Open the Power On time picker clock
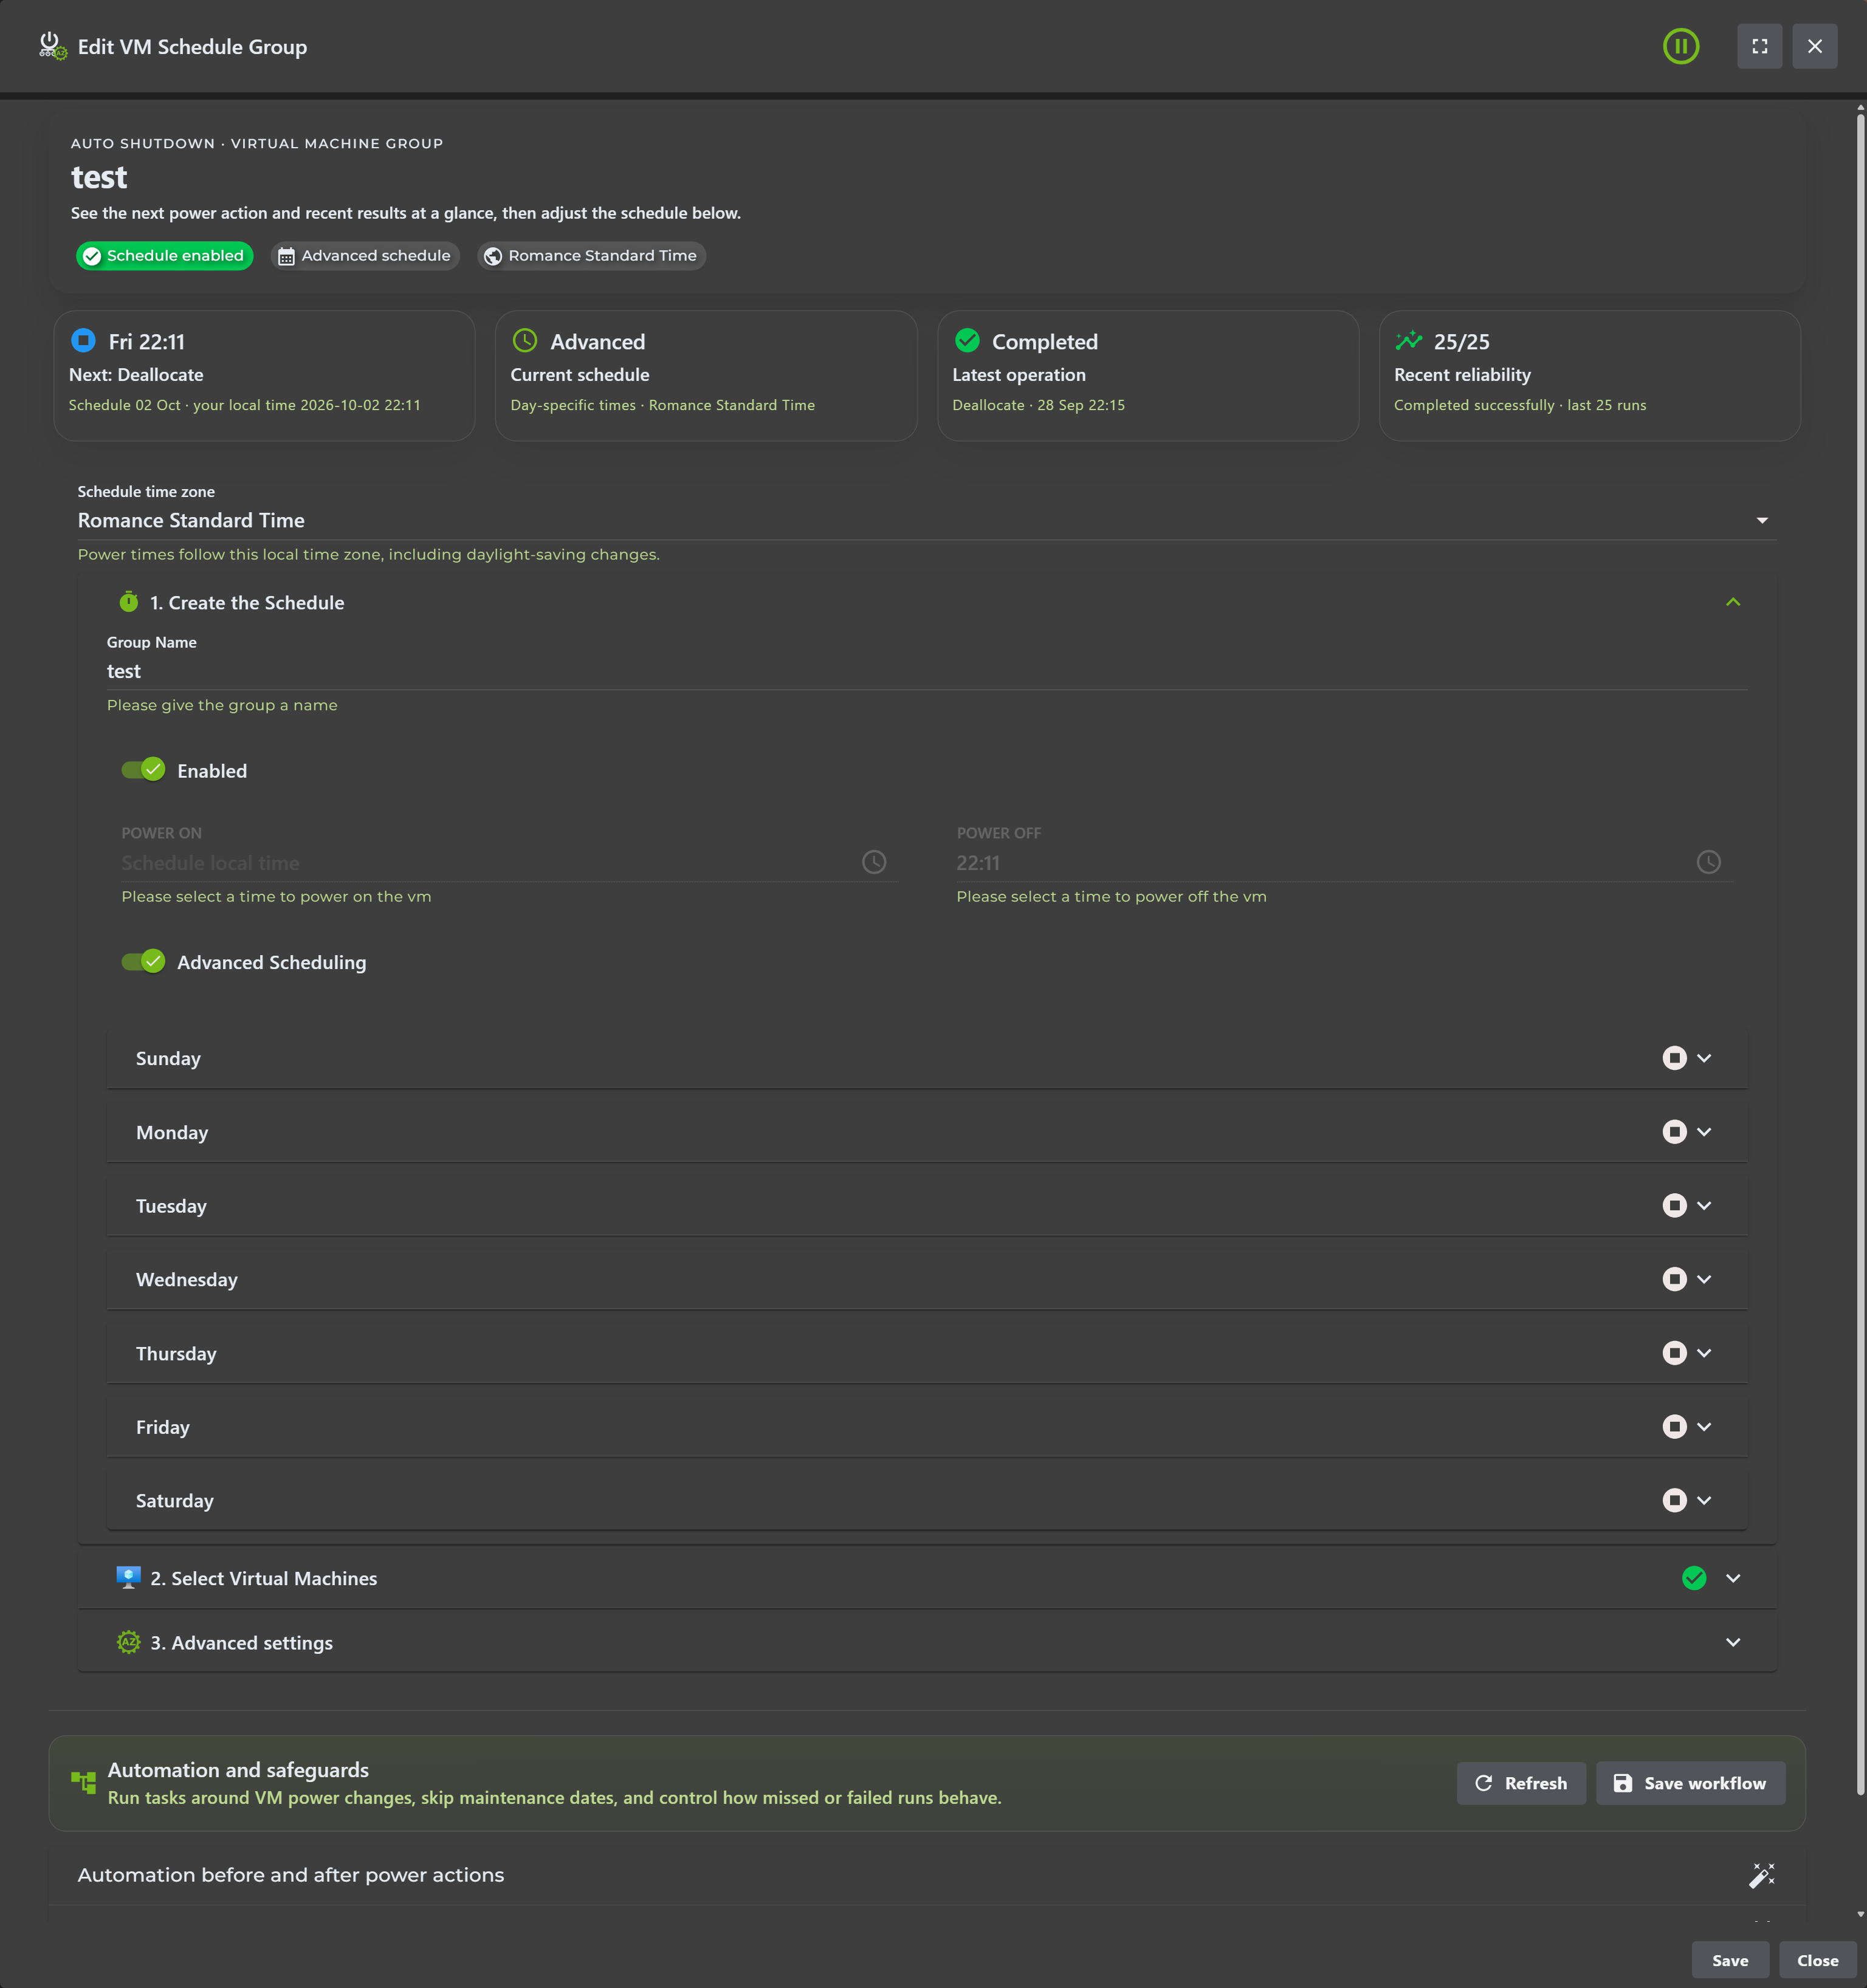Screen dimensions: 1867x1988 tap(873, 862)
